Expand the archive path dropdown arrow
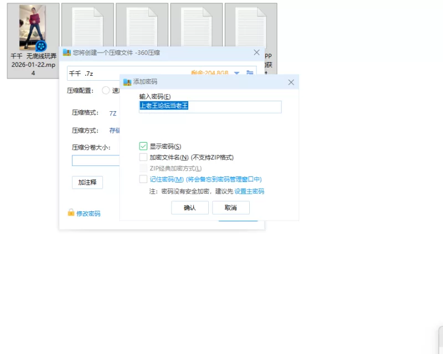This screenshot has width=443, height=354. [x=237, y=73]
